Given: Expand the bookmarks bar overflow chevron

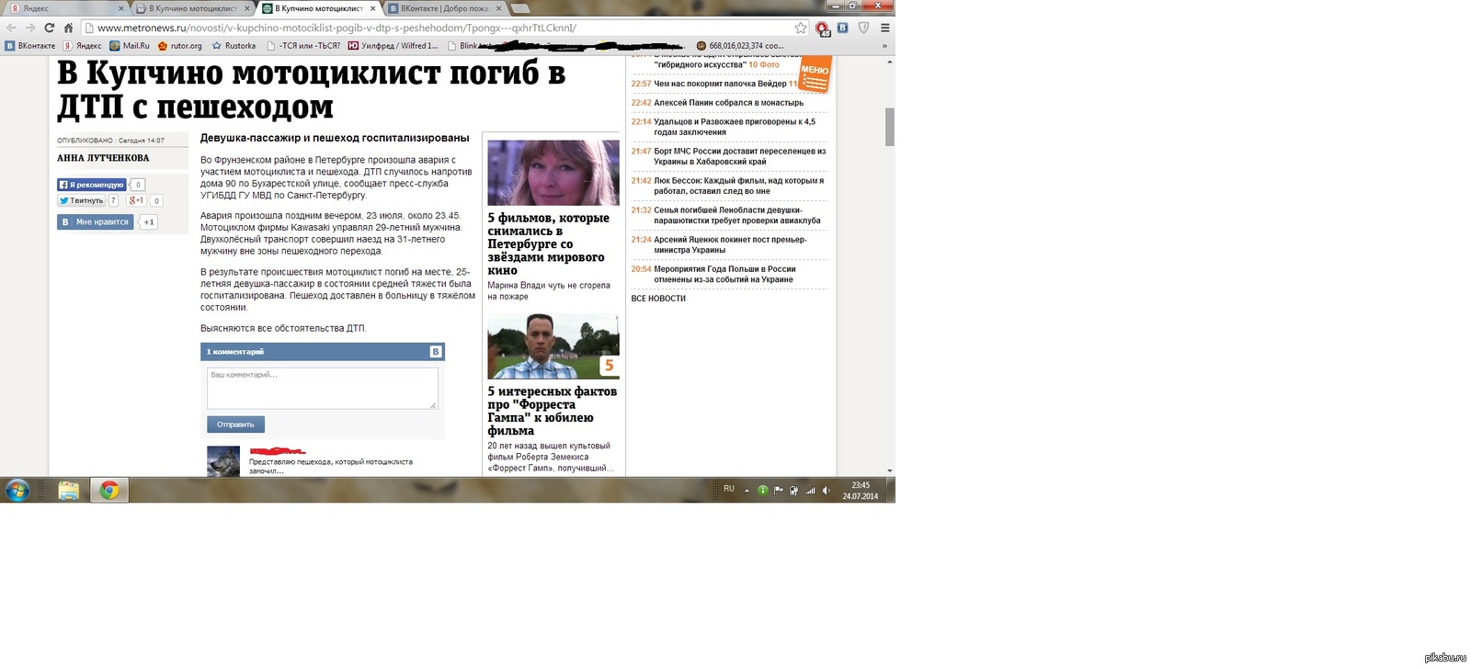Looking at the screenshot, I should click(884, 45).
